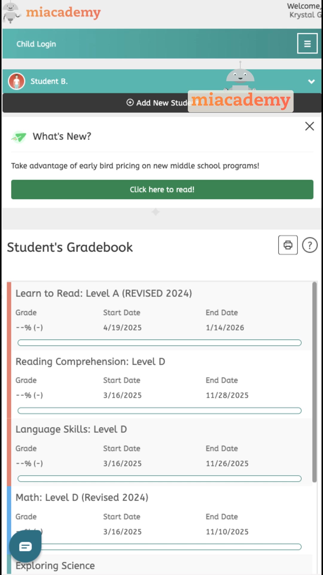Open the chat support bubble

click(25, 547)
